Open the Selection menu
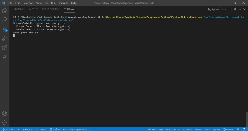Image resolution: width=248 pixels, height=131 pixels. pyautogui.click(x=28, y=3)
